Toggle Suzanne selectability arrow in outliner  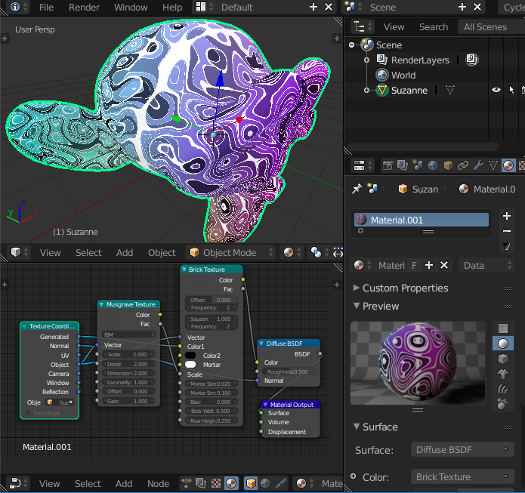click(511, 90)
